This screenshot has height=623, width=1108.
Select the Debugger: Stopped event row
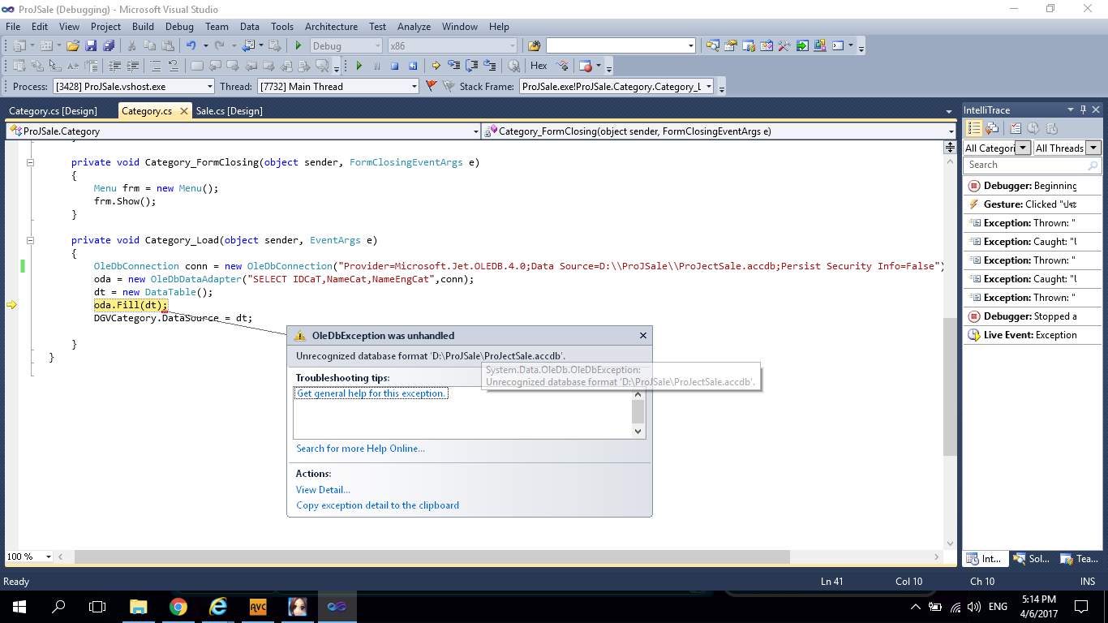(1032, 316)
